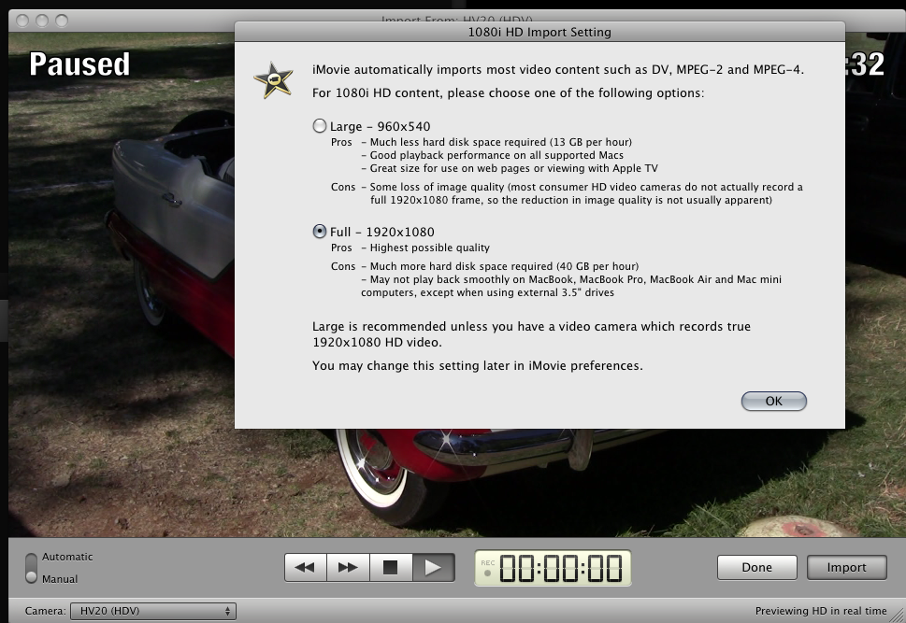Click 'Much more hard disk space required' text

click(504, 266)
